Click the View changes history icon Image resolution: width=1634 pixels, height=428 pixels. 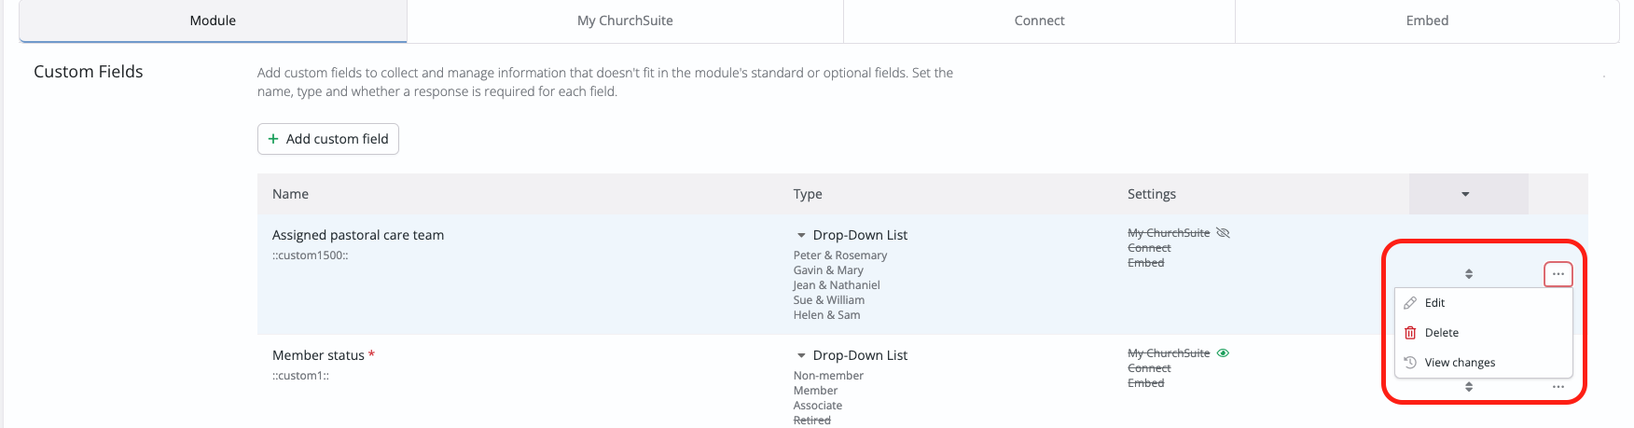[x=1410, y=363]
